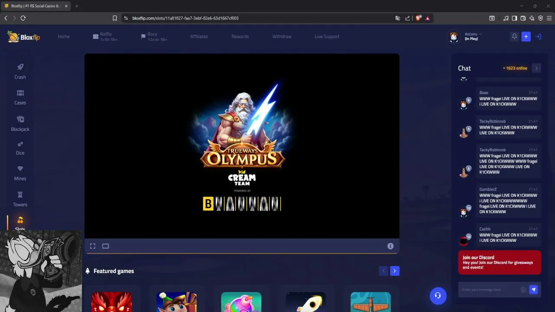Share this page from address bar
The image size is (555, 312).
click(408, 18)
